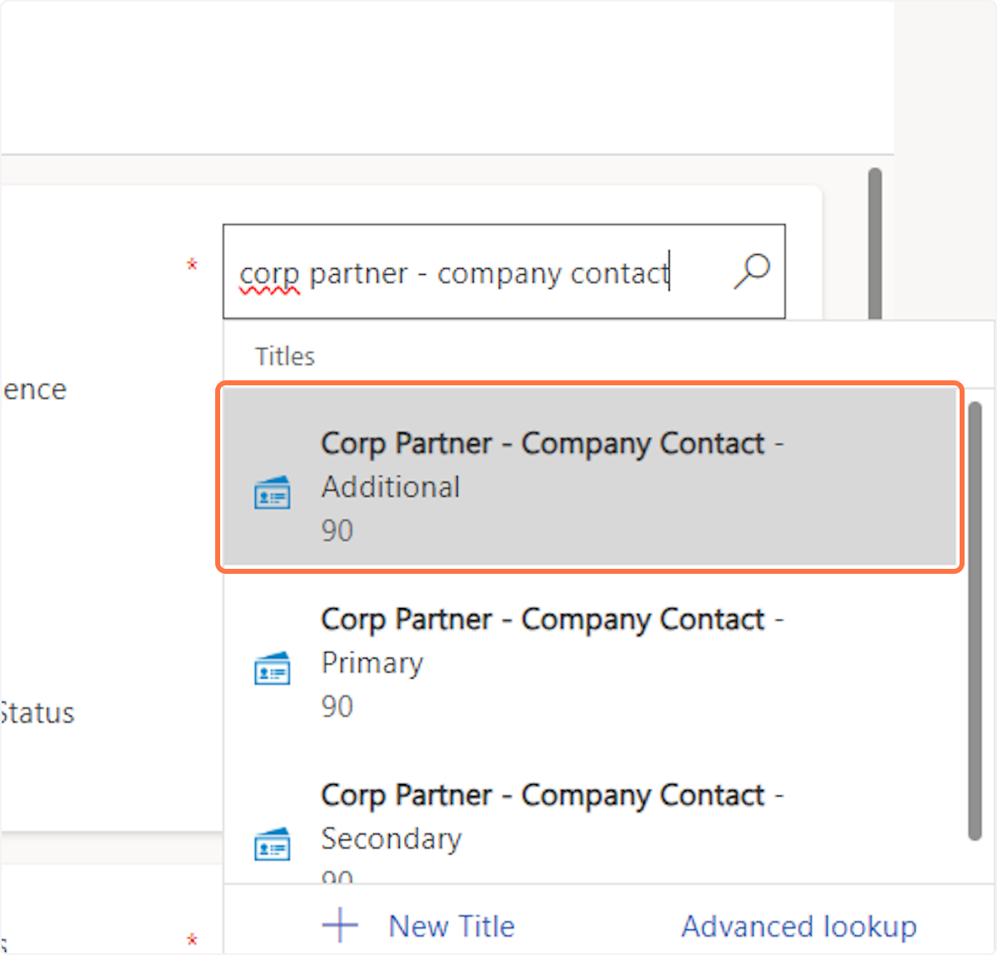Click the misspelled word corp in the search box

(269, 274)
